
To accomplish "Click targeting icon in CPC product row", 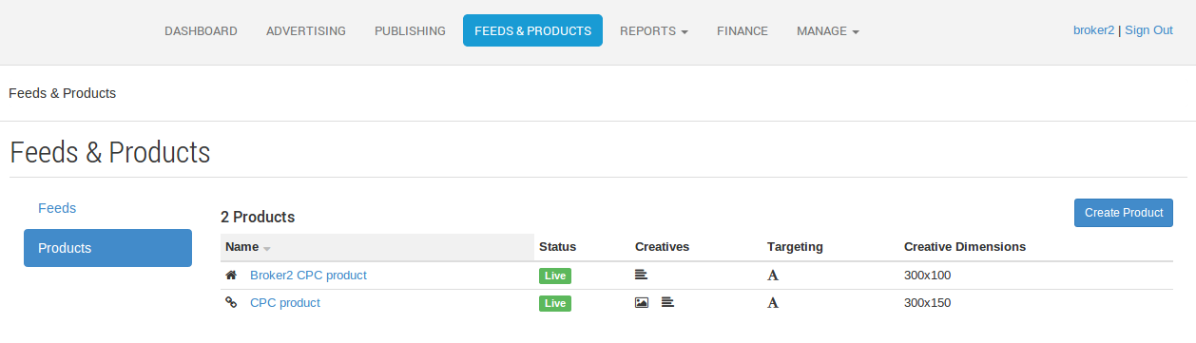I will (x=773, y=303).
